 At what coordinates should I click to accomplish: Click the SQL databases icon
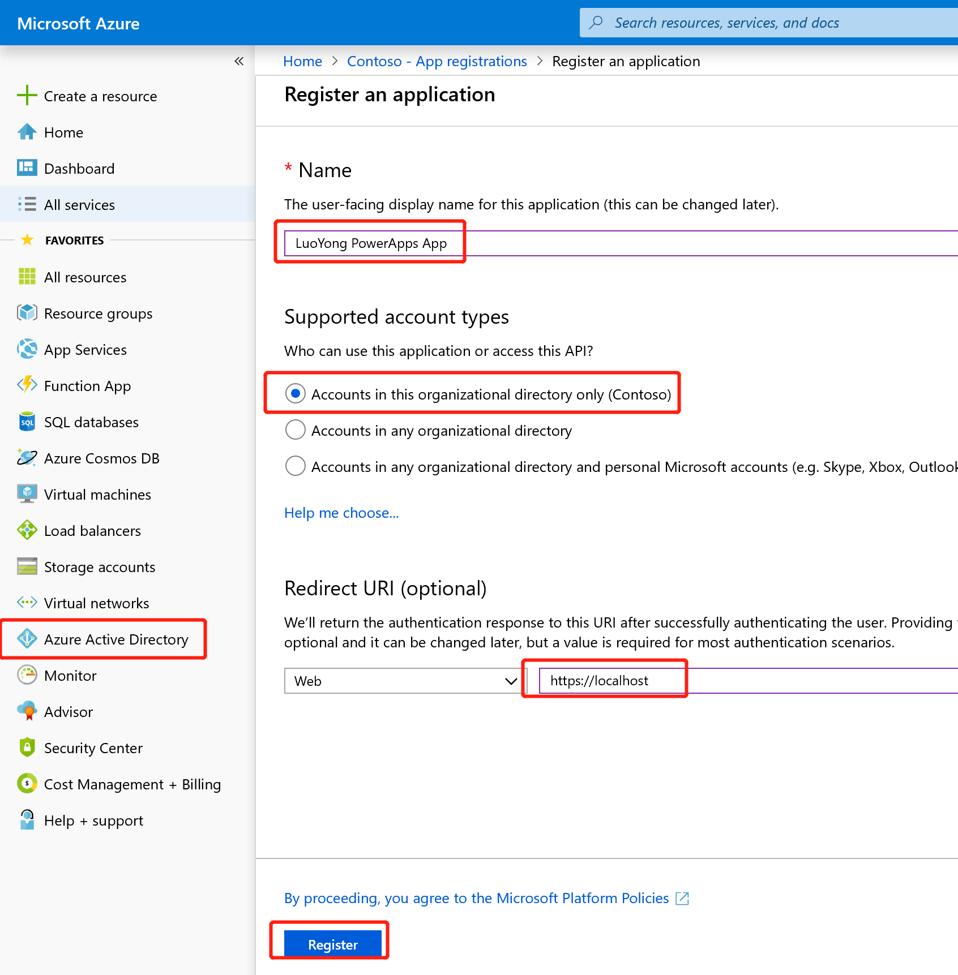click(x=27, y=422)
